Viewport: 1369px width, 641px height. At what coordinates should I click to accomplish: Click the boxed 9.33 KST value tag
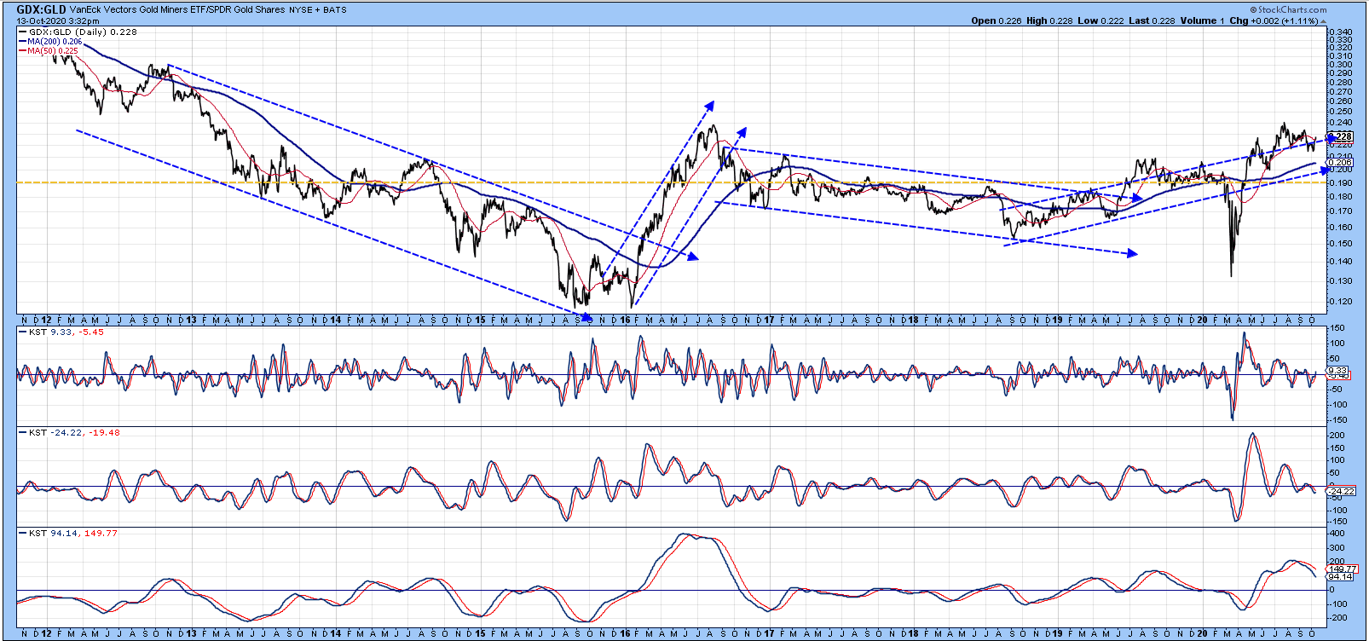click(1338, 371)
